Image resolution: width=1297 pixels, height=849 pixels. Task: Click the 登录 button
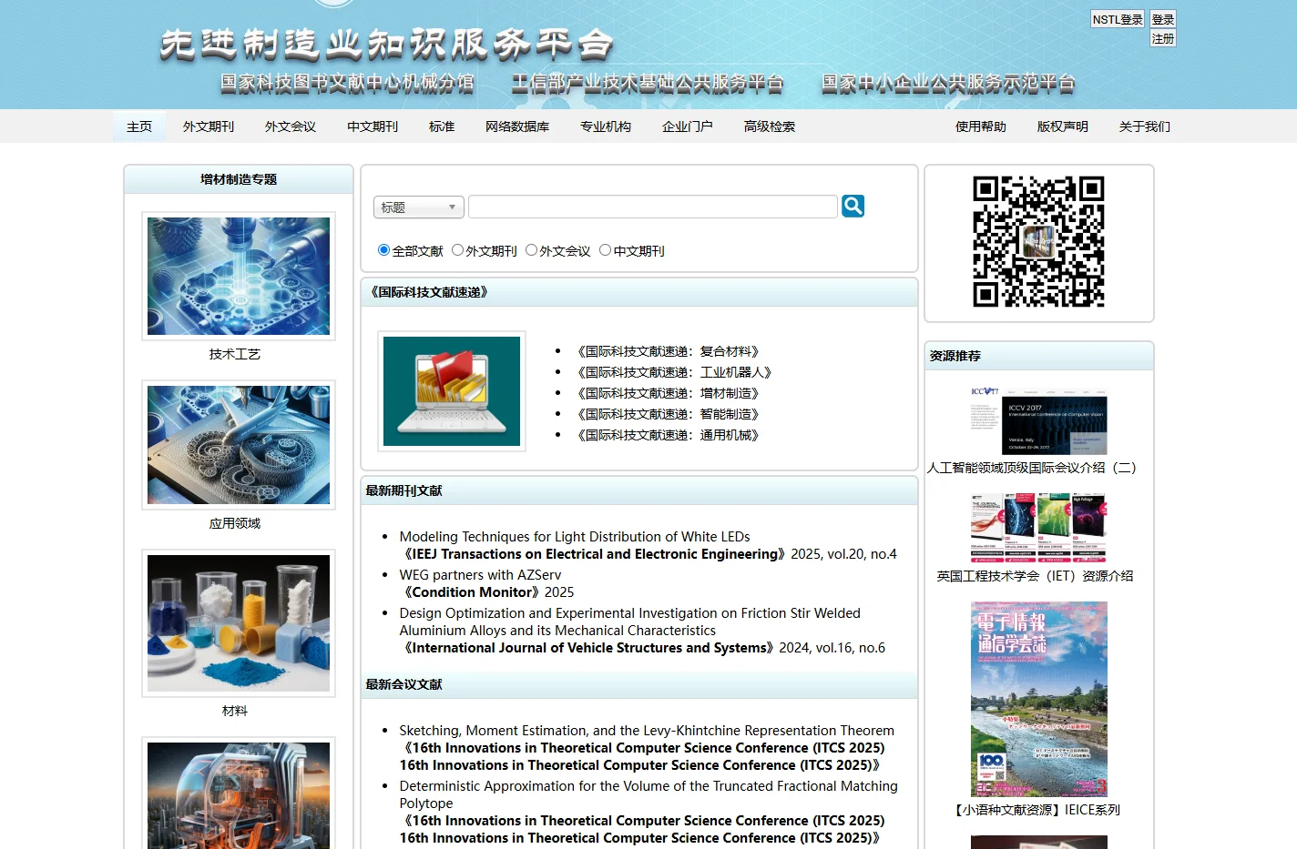[1163, 19]
